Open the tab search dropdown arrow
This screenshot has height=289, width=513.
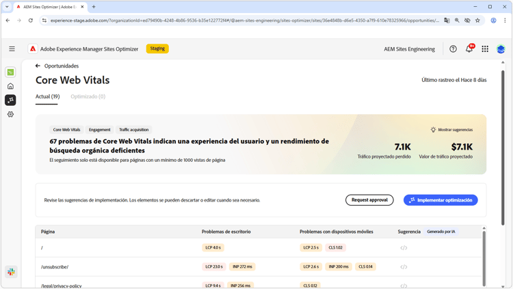pyautogui.click(x=7, y=7)
